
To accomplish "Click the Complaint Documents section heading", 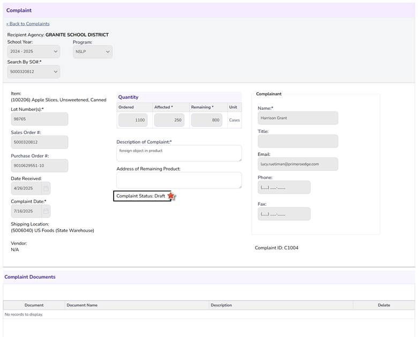I will click(x=30, y=277).
